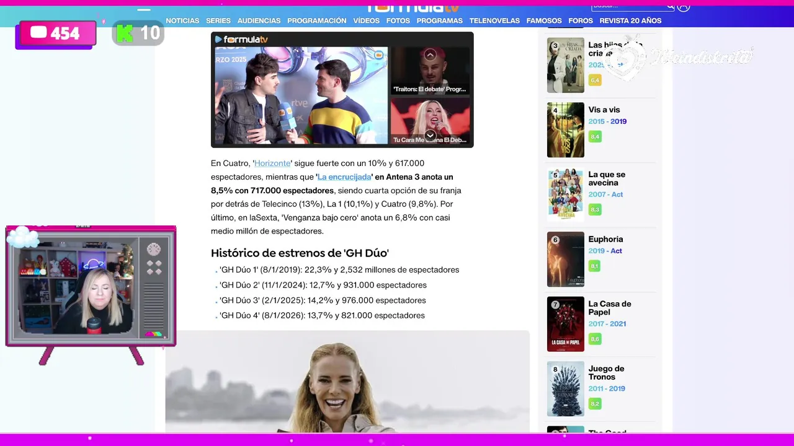The image size is (794, 446).
Task: Follow the 'Horizonte' link
Action: [272, 163]
